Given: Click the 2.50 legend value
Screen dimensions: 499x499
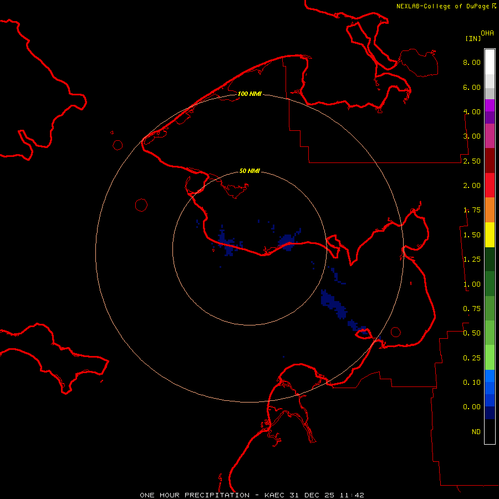Looking at the screenshot, I should tap(472, 161).
